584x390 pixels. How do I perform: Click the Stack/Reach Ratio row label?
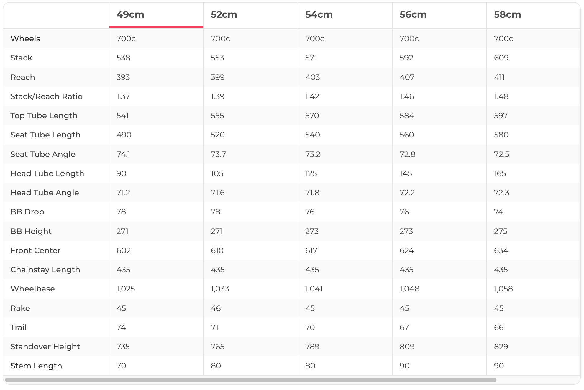(x=46, y=96)
